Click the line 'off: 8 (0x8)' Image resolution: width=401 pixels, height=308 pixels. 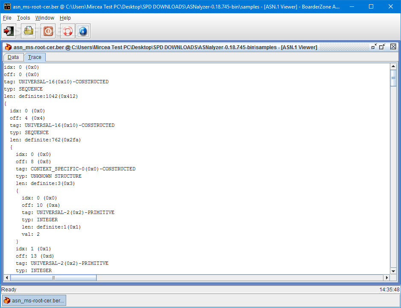coord(33,161)
